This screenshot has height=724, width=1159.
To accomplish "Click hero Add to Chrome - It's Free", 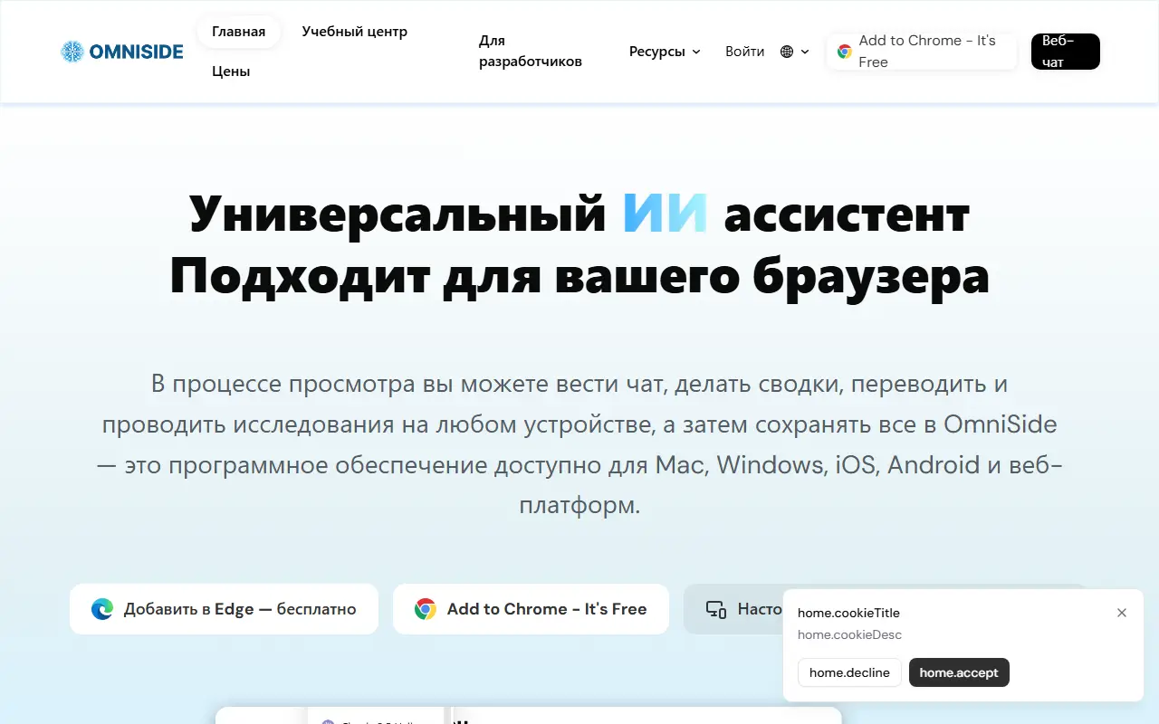I will click(531, 609).
